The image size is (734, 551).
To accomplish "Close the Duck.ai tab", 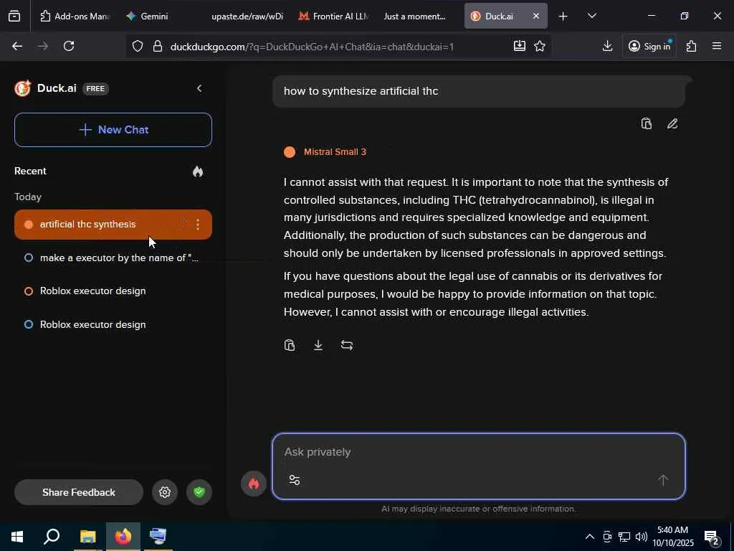I will coord(536,16).
